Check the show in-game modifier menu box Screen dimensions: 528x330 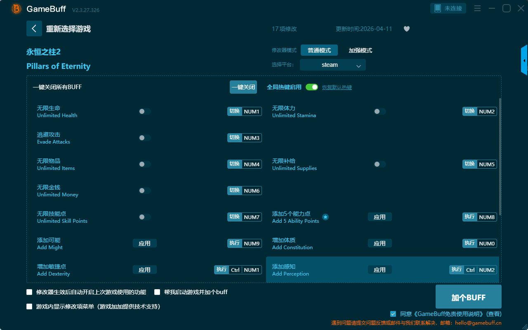(29, 306)
